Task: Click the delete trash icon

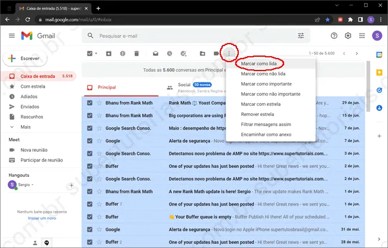Action: pyautogui.click(x=137, y=53)
